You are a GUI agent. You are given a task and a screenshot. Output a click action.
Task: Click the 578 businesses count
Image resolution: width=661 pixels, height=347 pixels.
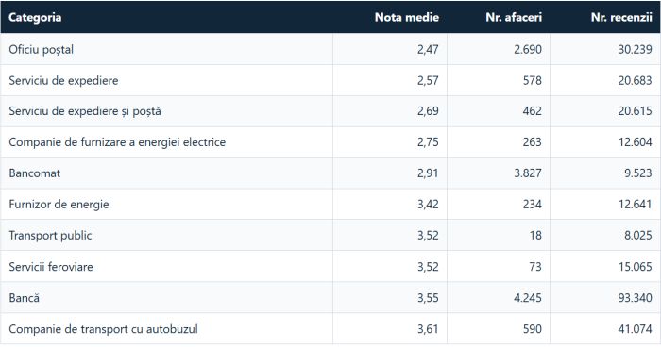[x=533, y=80]
